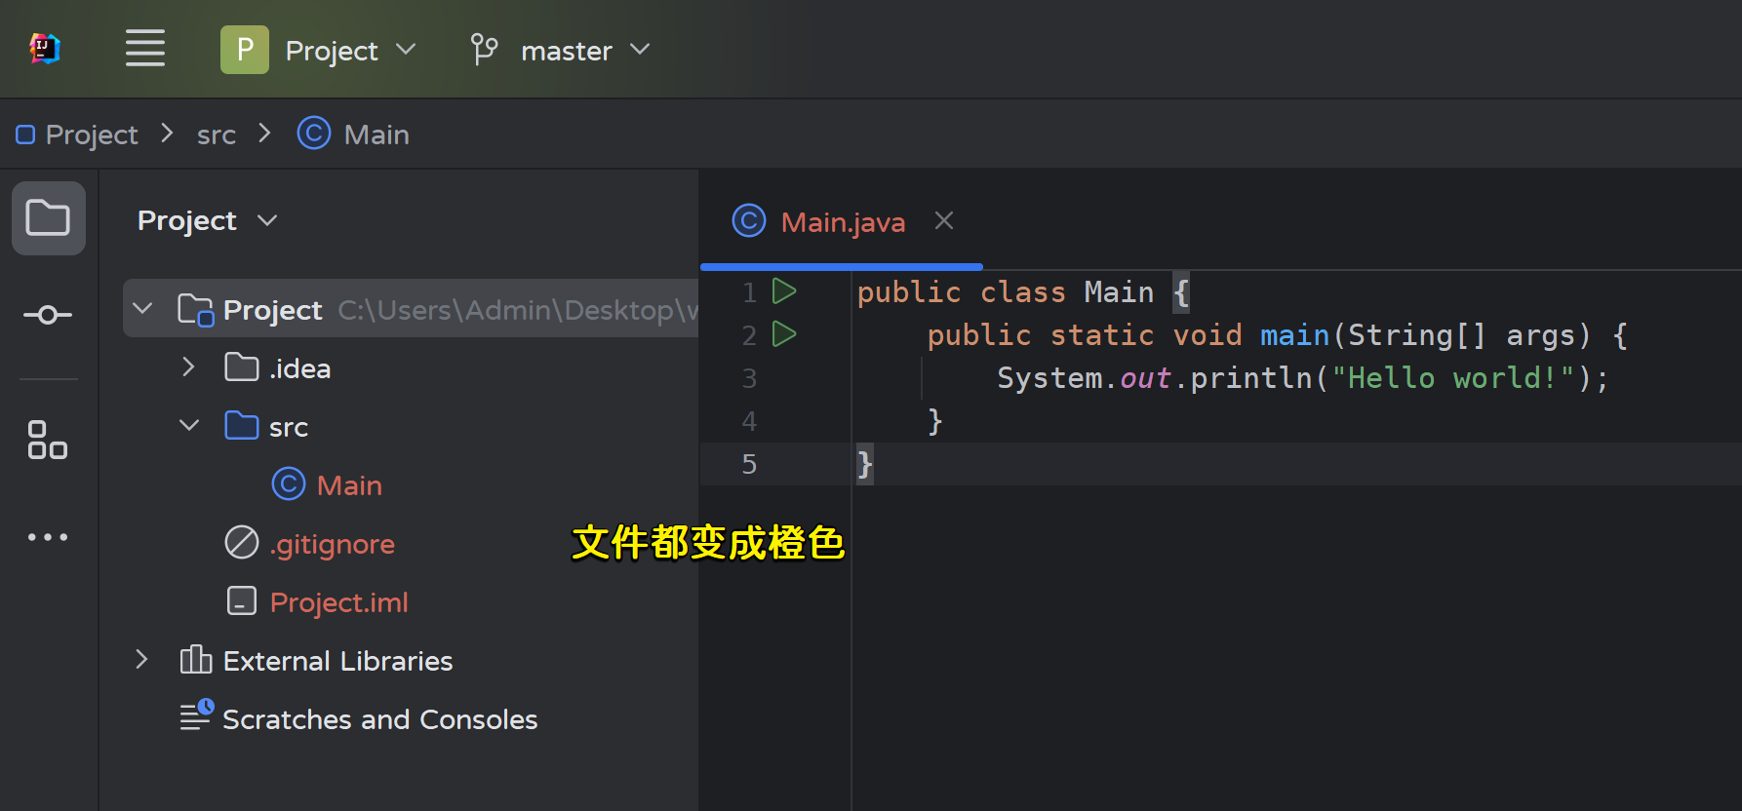Open the Commit tool window
Image resolution: width=1742 pixels, height=811 pixels.
pos(48,315)
